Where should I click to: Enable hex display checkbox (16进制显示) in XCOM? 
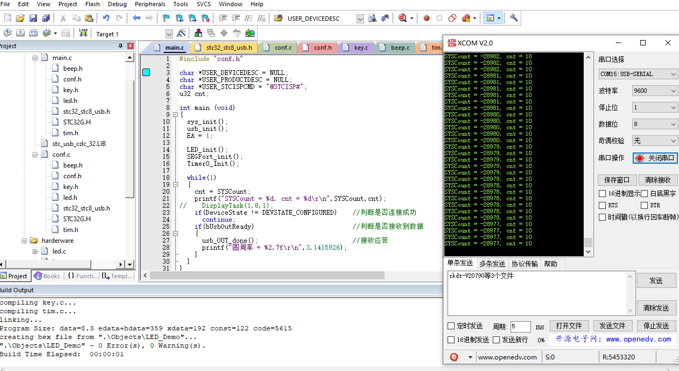tap(602, 194)
